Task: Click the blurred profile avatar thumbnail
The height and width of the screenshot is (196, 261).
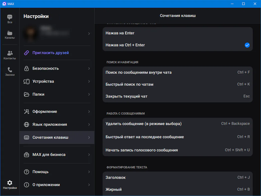Action: click(x=31, y=33)
